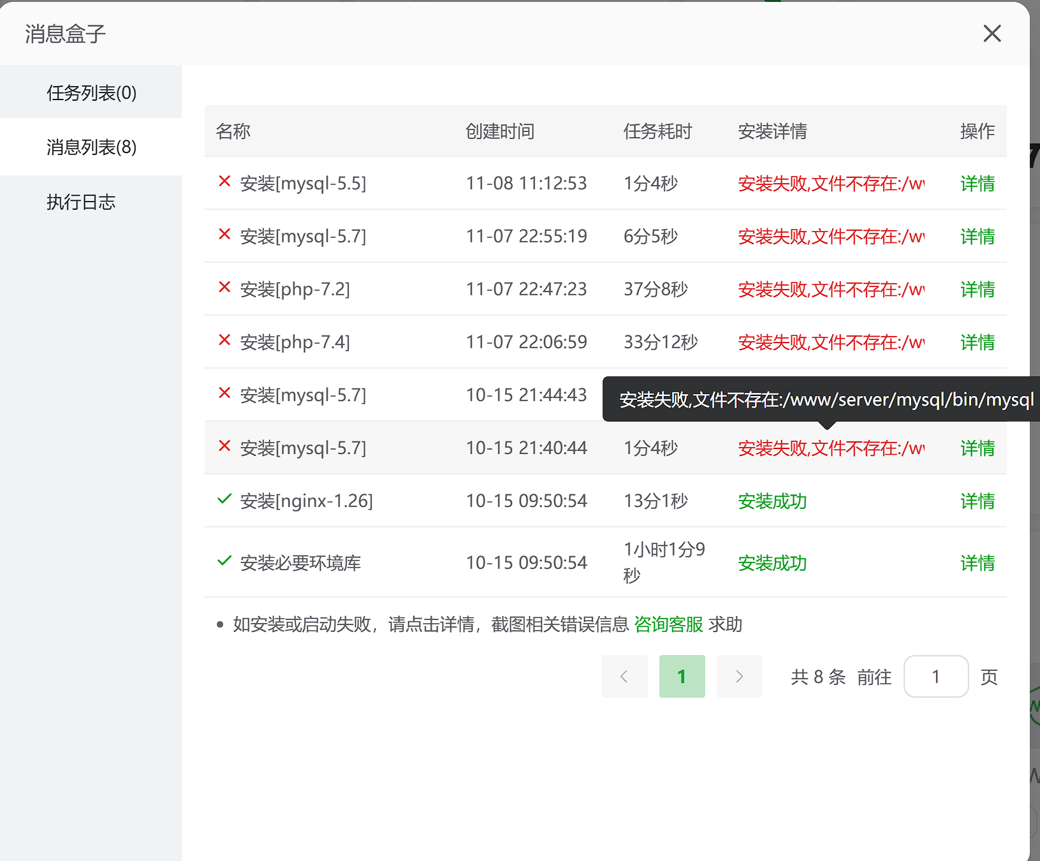The width and height of the screenshot is (1040, 861).
Task: Click the red failure icon for 安装[php-7.2]
Action: (x=224, y=288)
